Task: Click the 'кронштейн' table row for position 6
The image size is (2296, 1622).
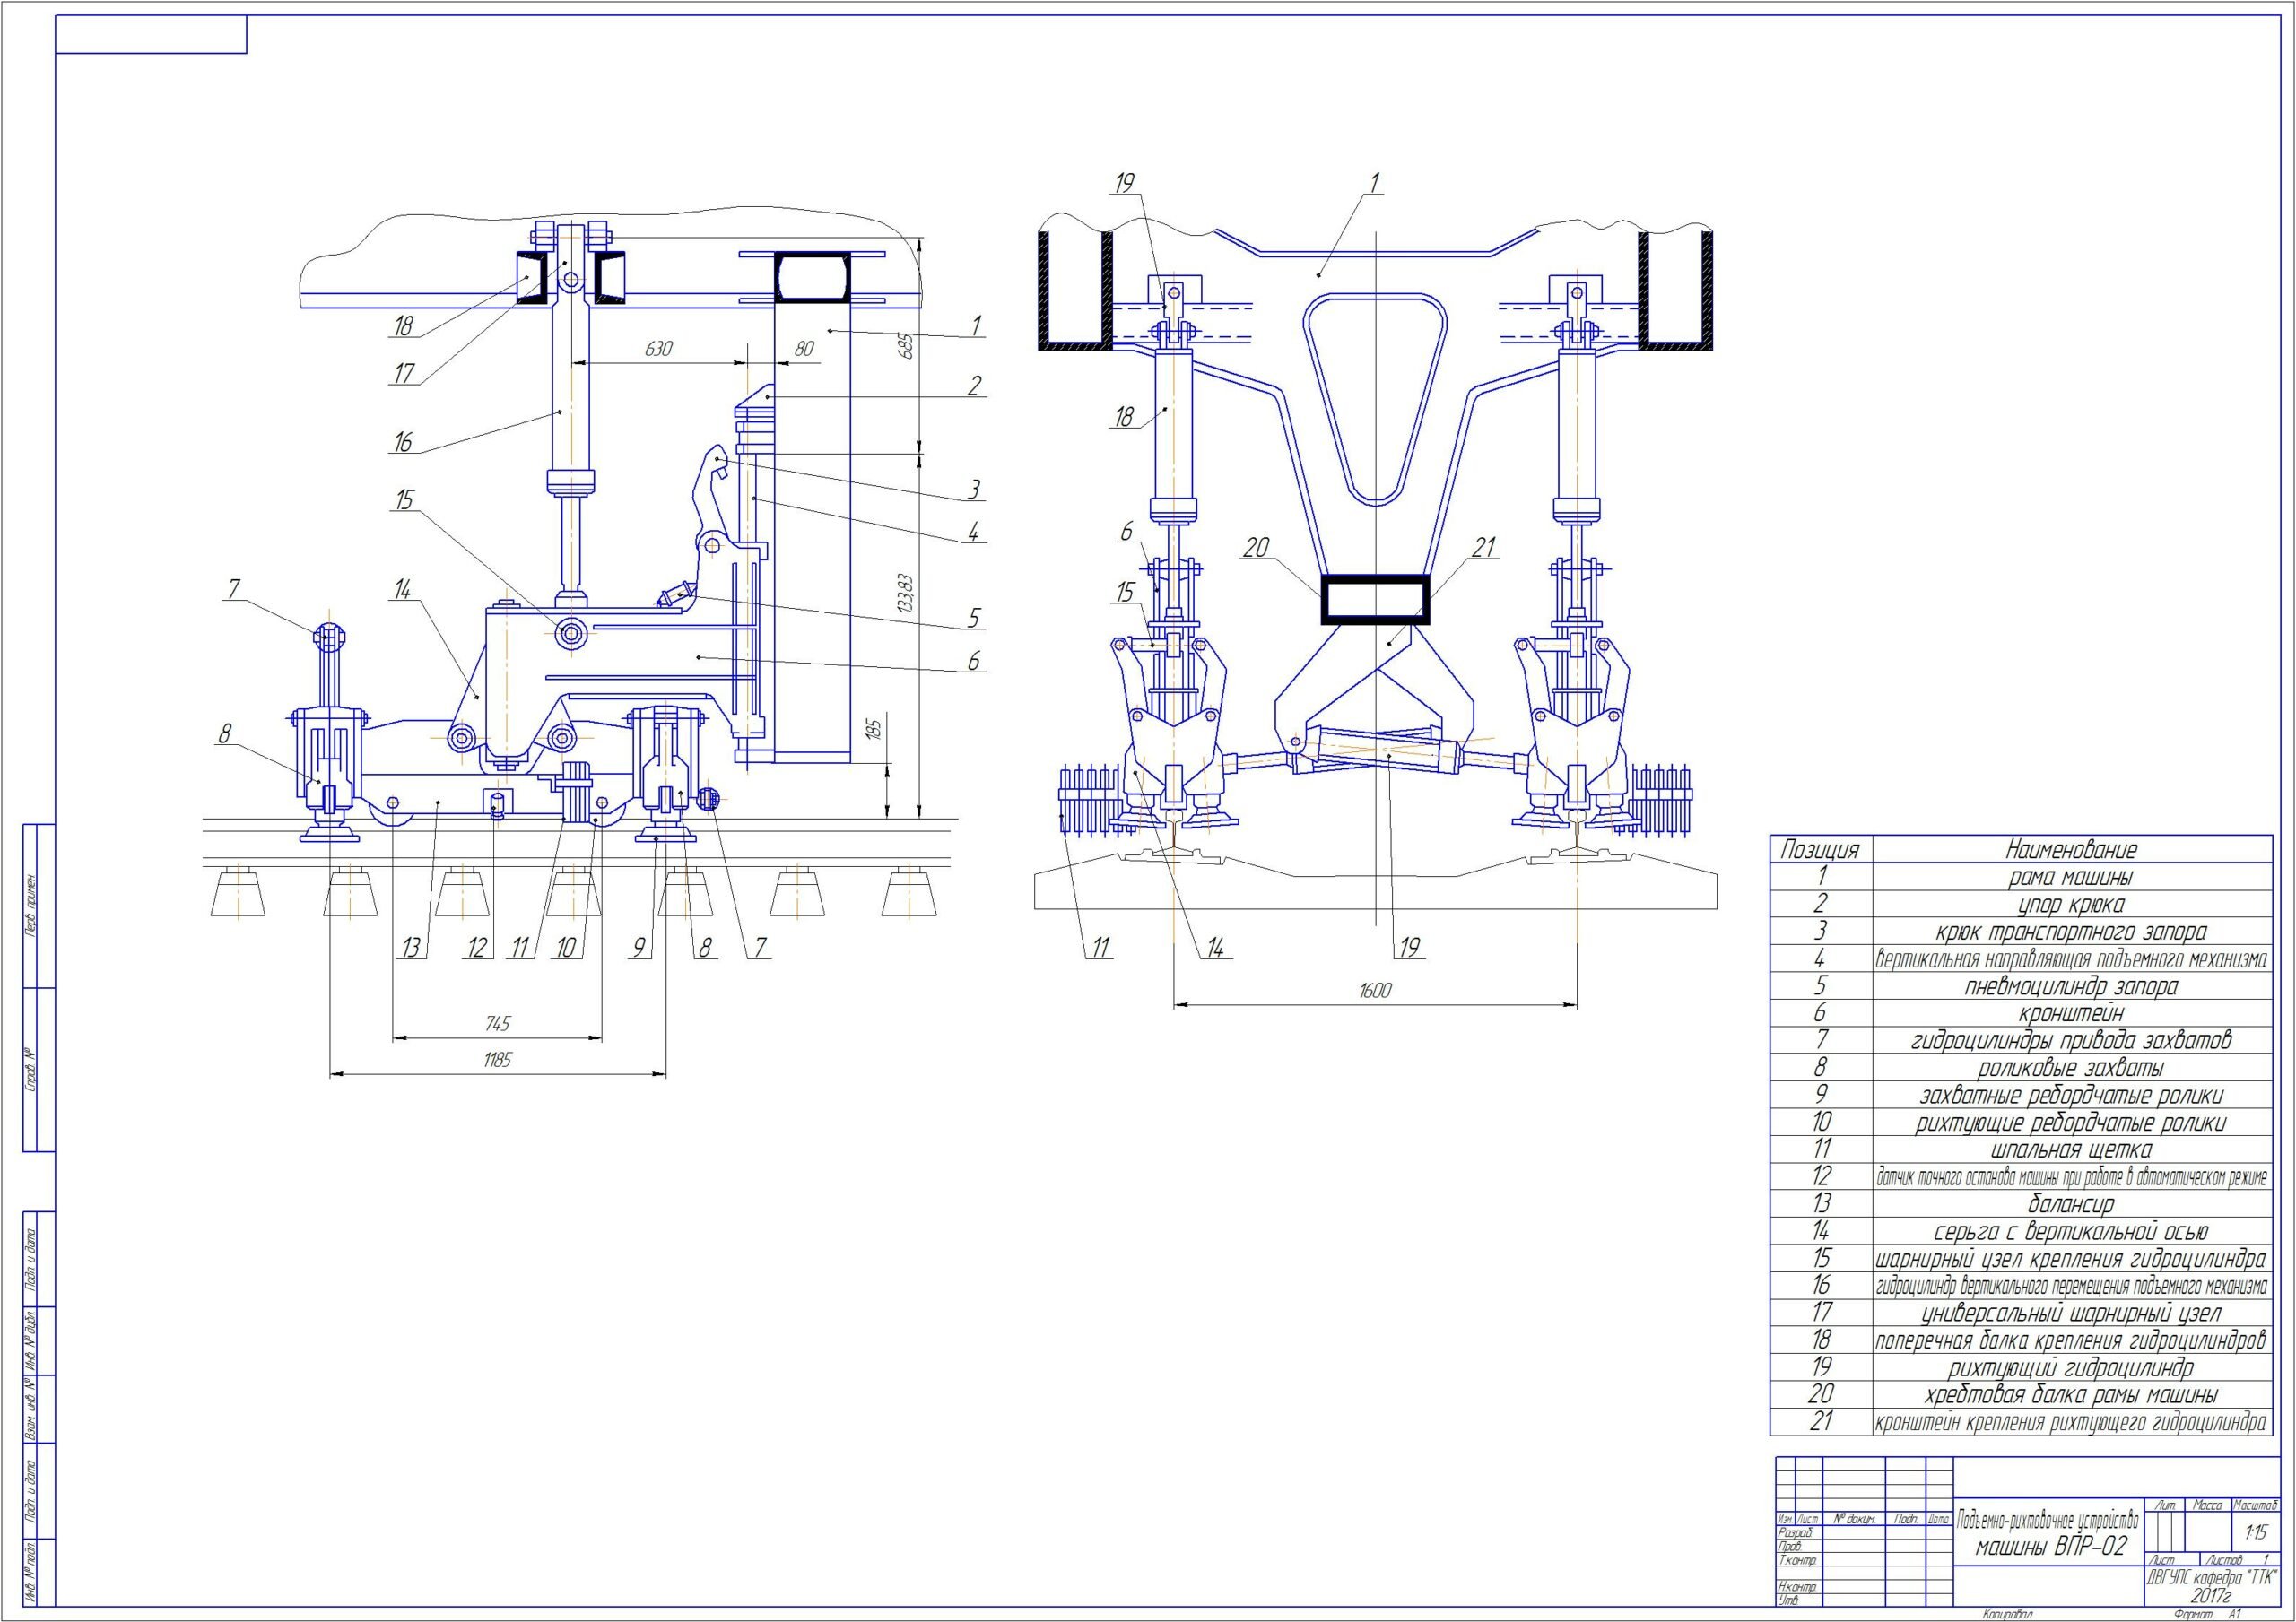Action: (2070, 1014)
